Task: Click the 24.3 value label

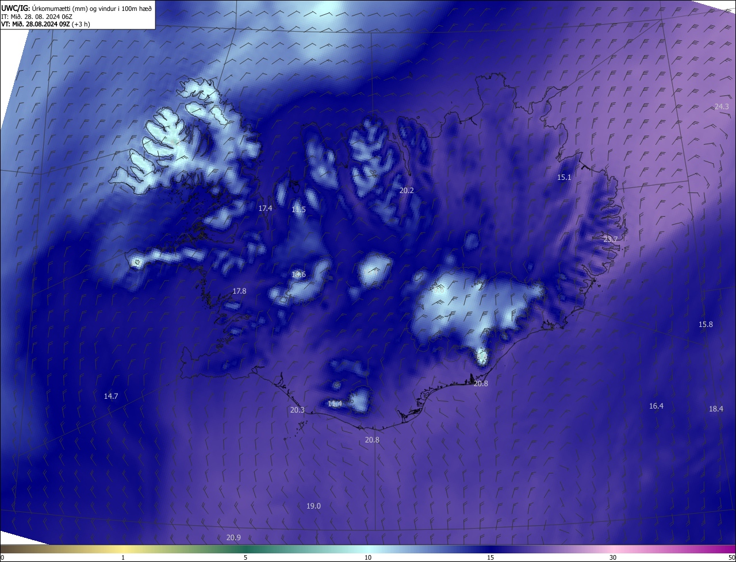Action: (x=722, y=106)
